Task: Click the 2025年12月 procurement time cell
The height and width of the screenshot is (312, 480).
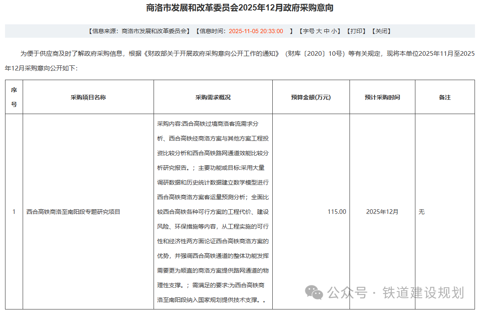Action: coord(382,212)
